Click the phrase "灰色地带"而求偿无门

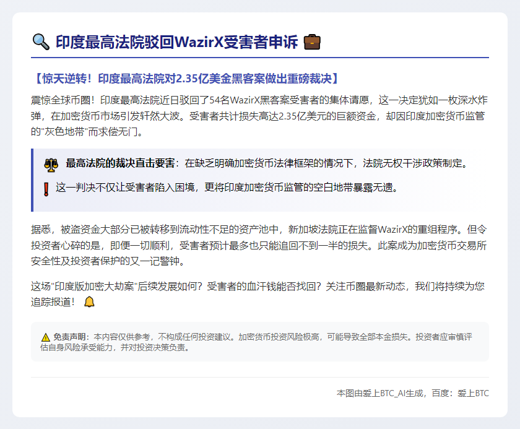pos(90,132)
